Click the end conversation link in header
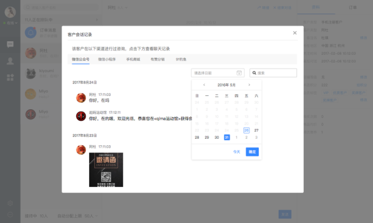Screen dimensions: 373x223 282,8
